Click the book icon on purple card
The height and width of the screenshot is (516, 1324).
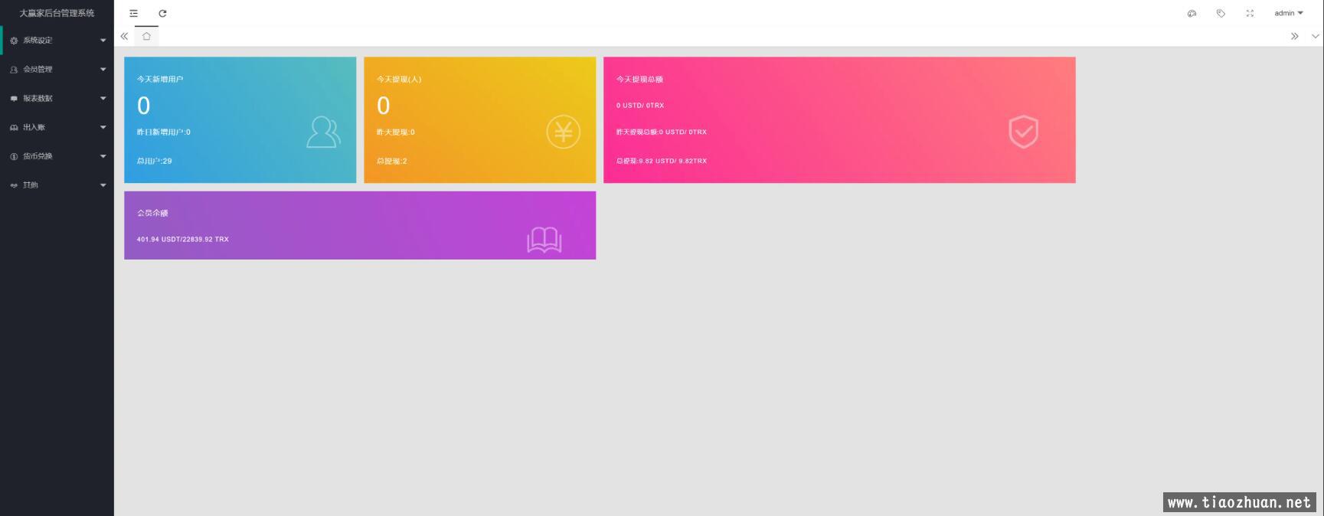click(544, 240)
